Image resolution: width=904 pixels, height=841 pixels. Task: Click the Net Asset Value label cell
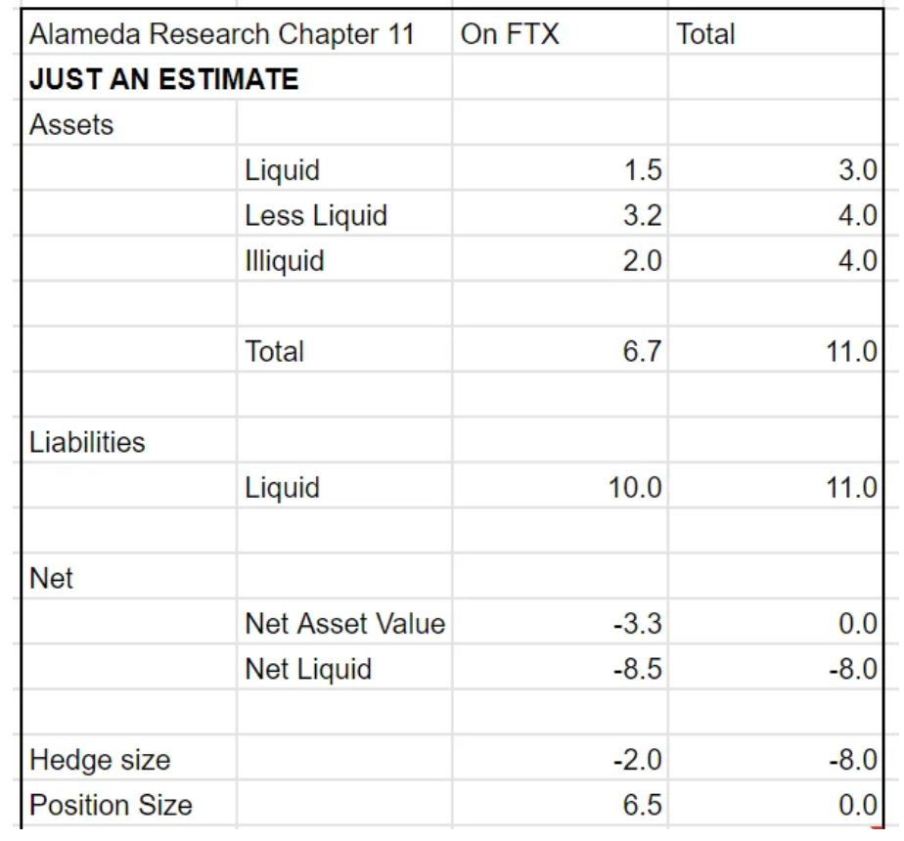point(344,622)
